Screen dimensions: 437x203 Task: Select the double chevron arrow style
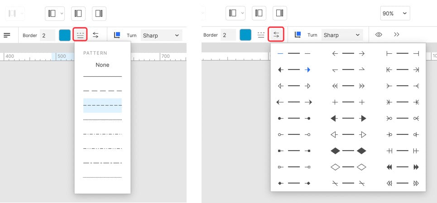pos(348,86)
